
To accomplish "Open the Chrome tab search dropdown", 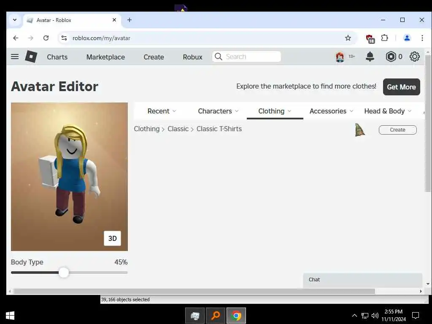I will coord(15,20).
